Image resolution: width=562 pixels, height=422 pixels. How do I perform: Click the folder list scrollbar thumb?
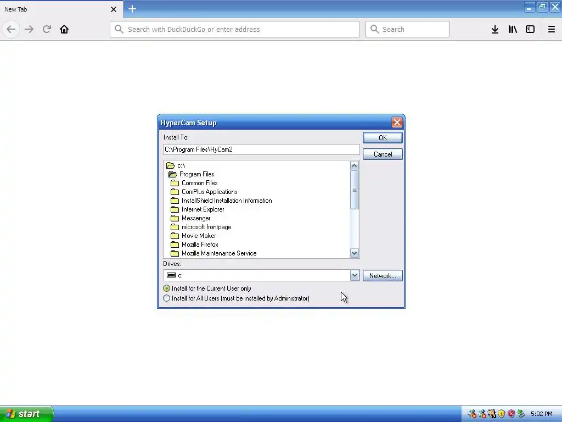coord(355,190)
